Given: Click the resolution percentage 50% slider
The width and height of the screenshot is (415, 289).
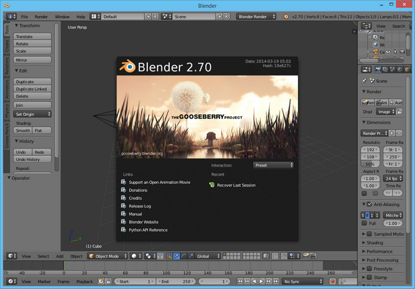Looking at the screenshot, I should [370, 164].
